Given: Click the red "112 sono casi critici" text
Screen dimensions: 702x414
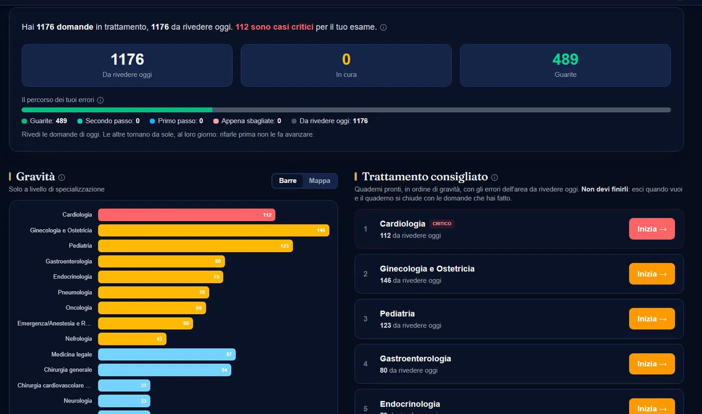Looking at the screenshot, I should tap(274, 27).
